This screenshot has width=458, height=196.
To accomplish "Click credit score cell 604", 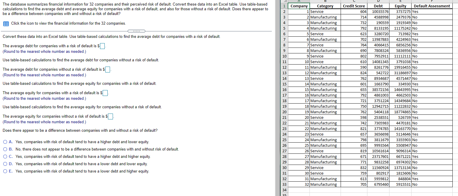I will tap(354, 11).
